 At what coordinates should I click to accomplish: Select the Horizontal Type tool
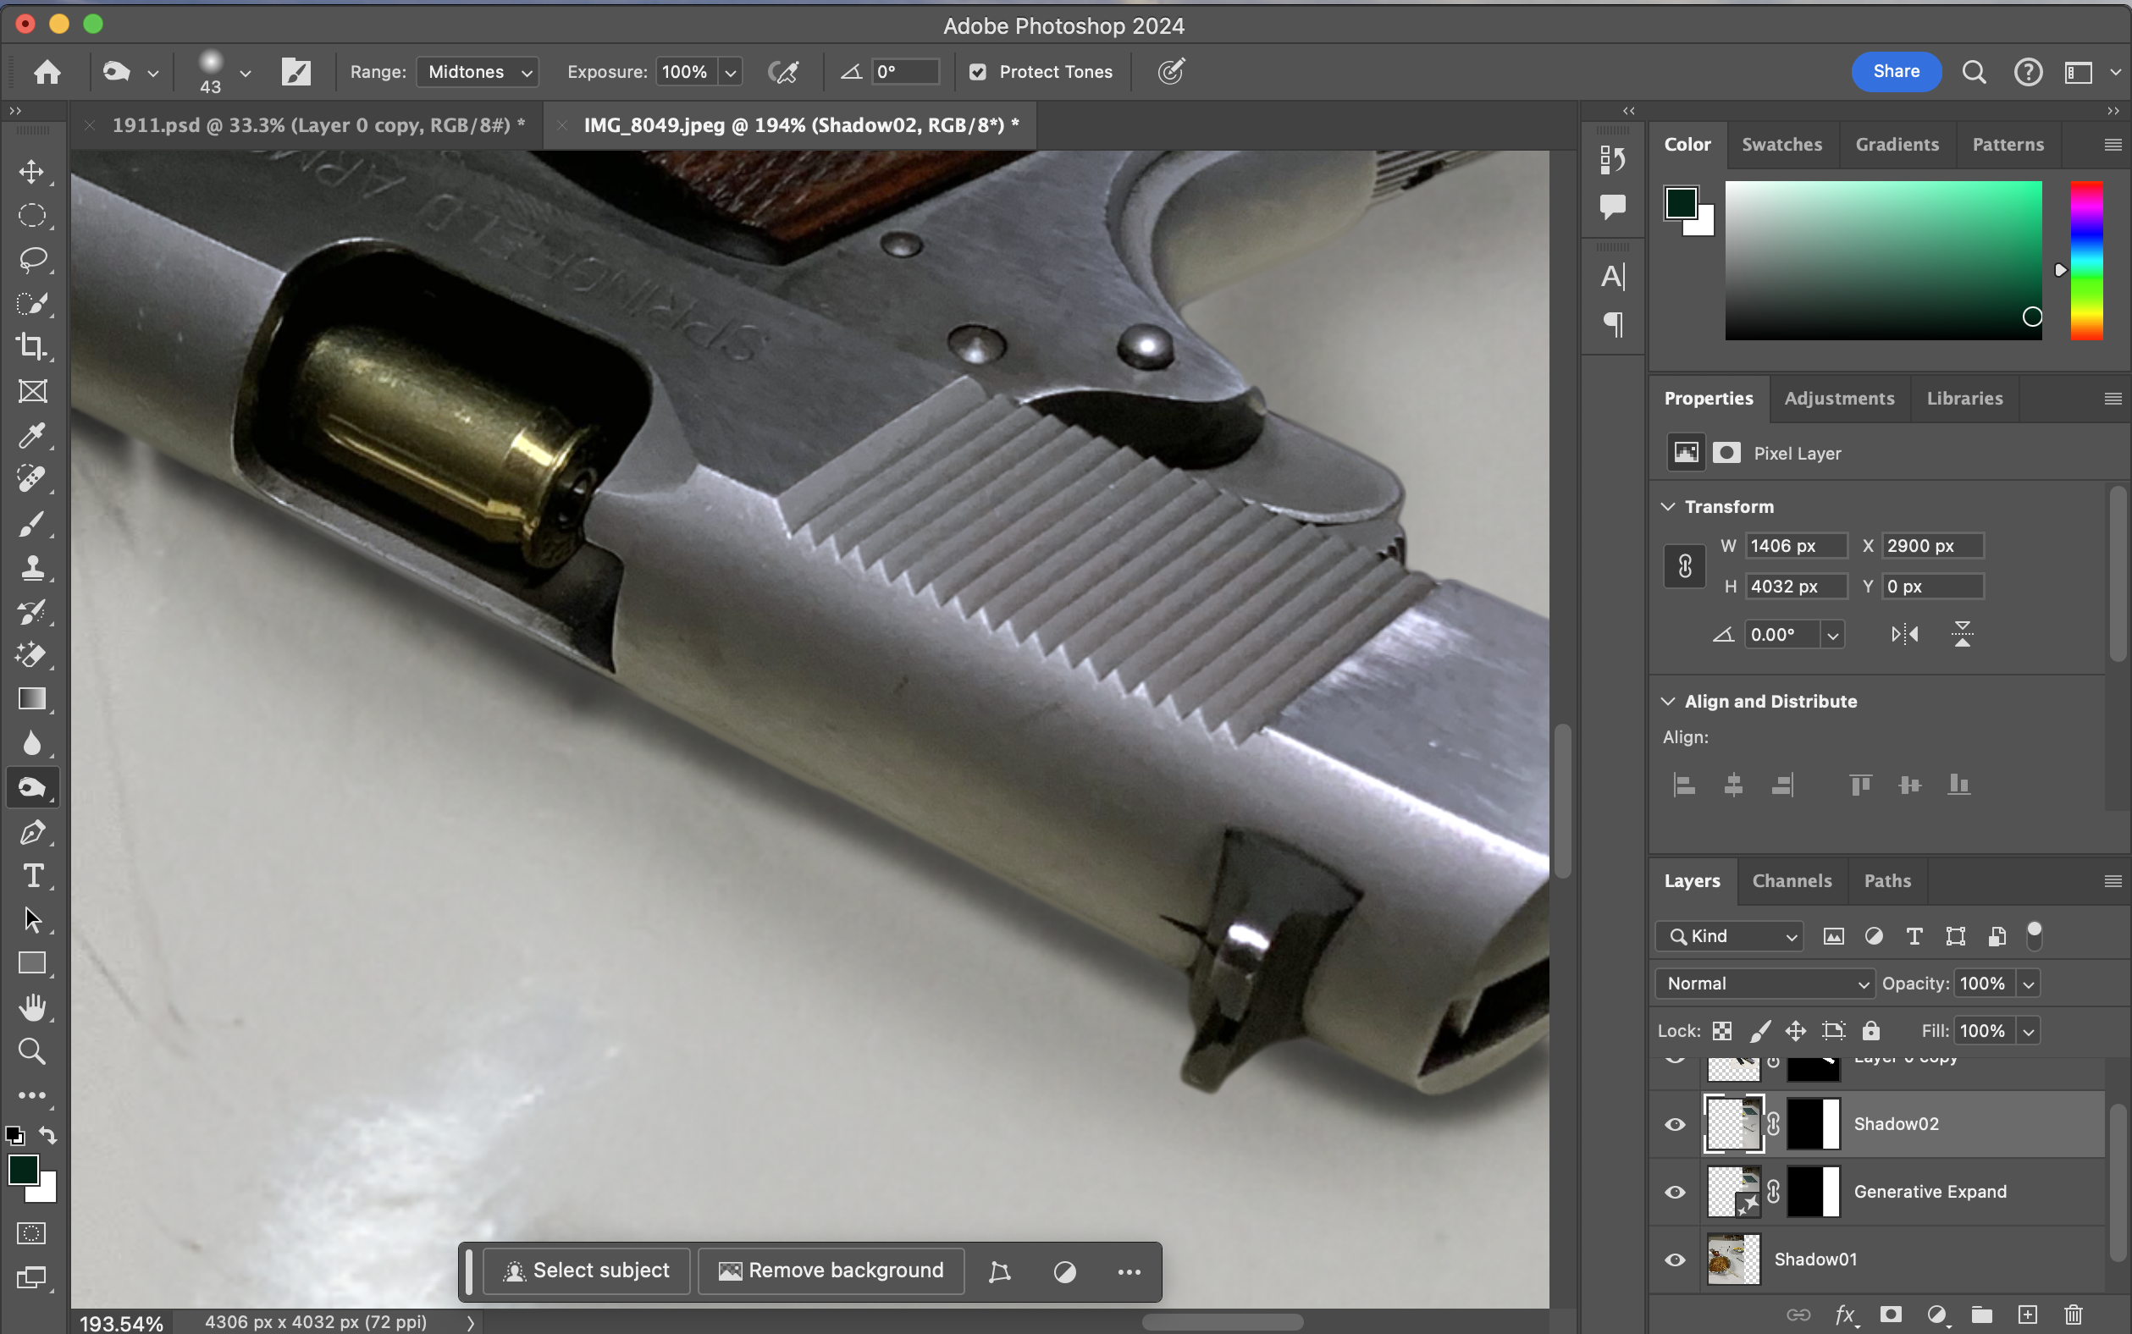[32, 875]
